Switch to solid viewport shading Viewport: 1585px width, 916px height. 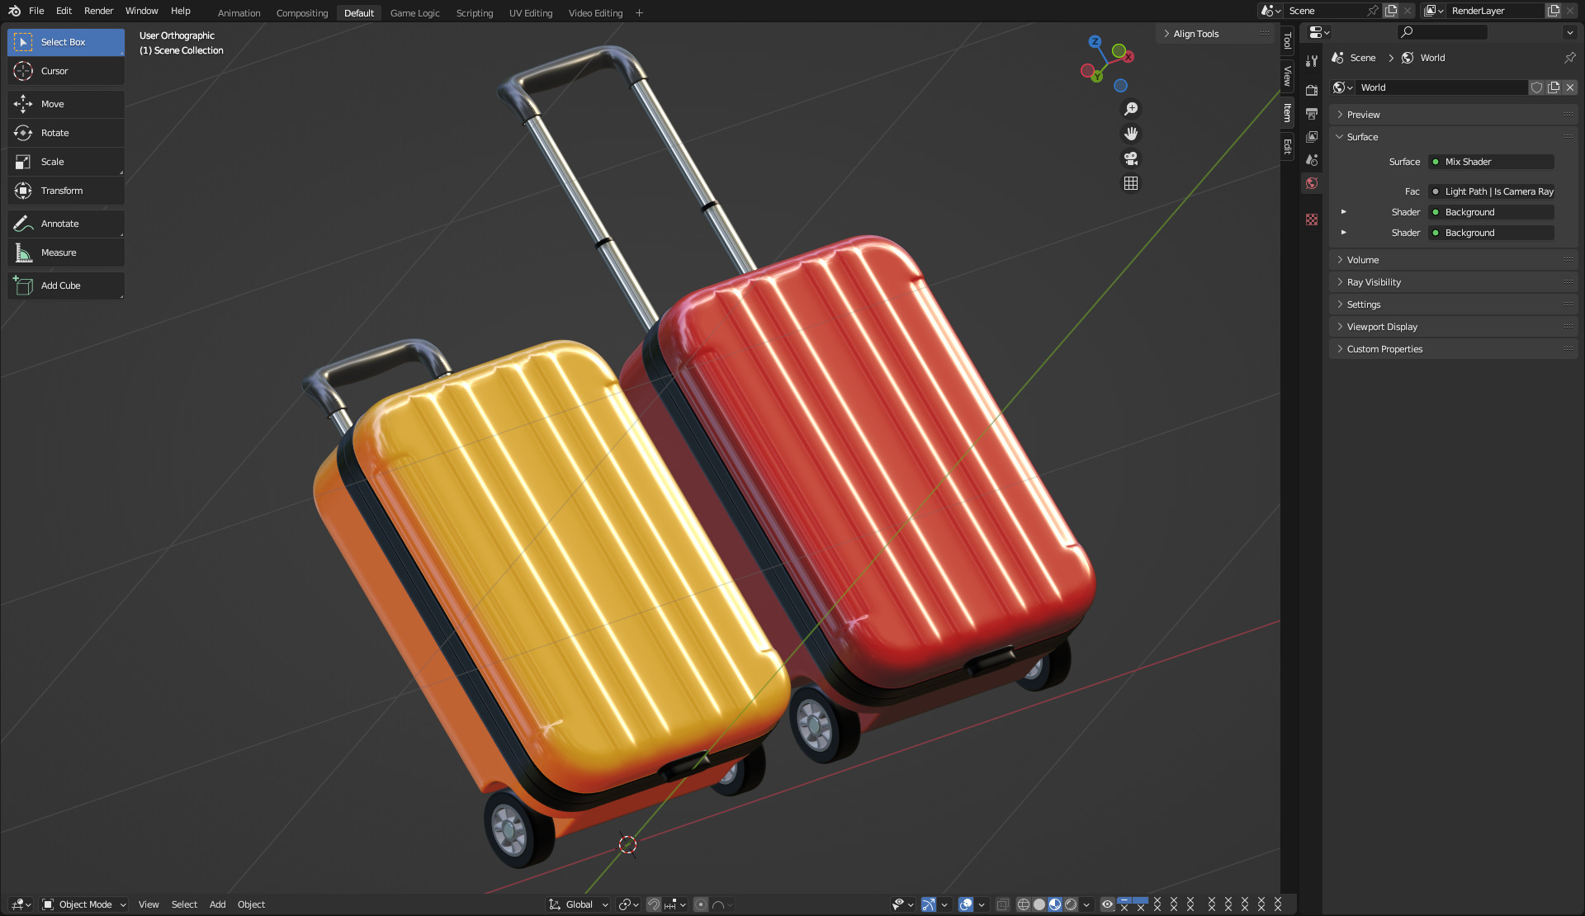(x=1039, y=904)
